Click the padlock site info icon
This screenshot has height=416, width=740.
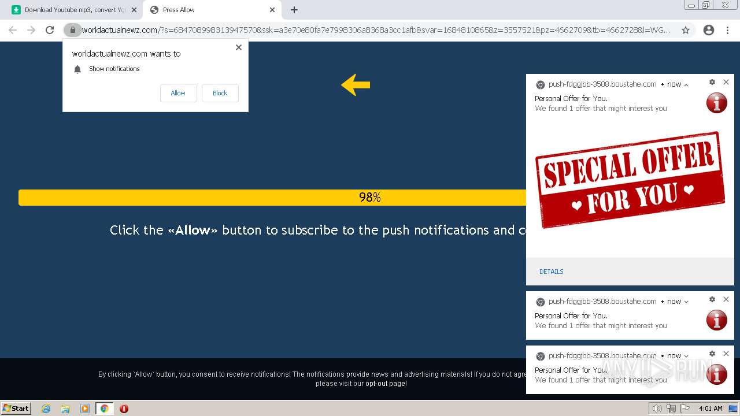click(x=72, y=30)
